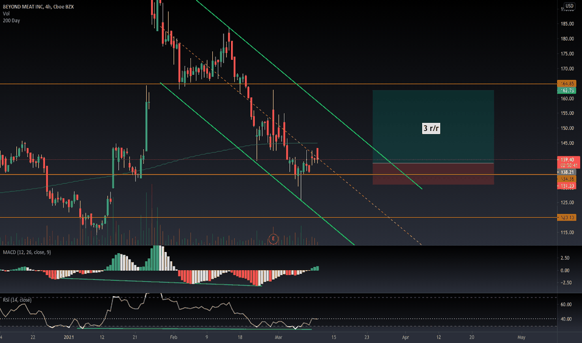Image resolution: width=582 pixels, height=343 pixels.
Task: Click the 2.50 MACD scale value
Action: coord(565,258)
